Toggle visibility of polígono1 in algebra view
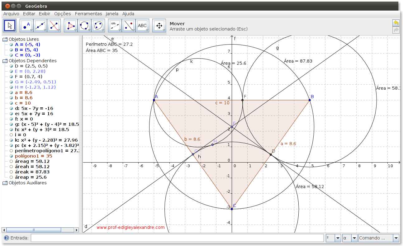403x246 pixels. click(11, 156)
